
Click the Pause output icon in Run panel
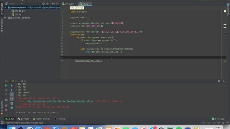pos(6,95)
